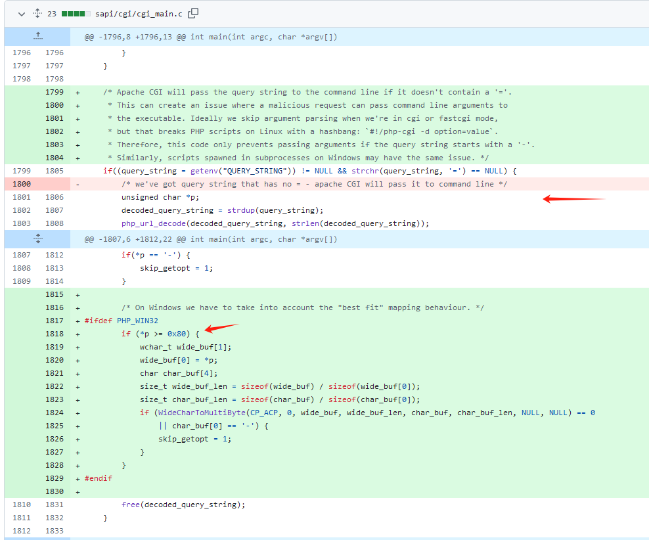The image size is (649, 540).
Task: Click the diffstat green blocks indicator
Action: coord(76,14)
